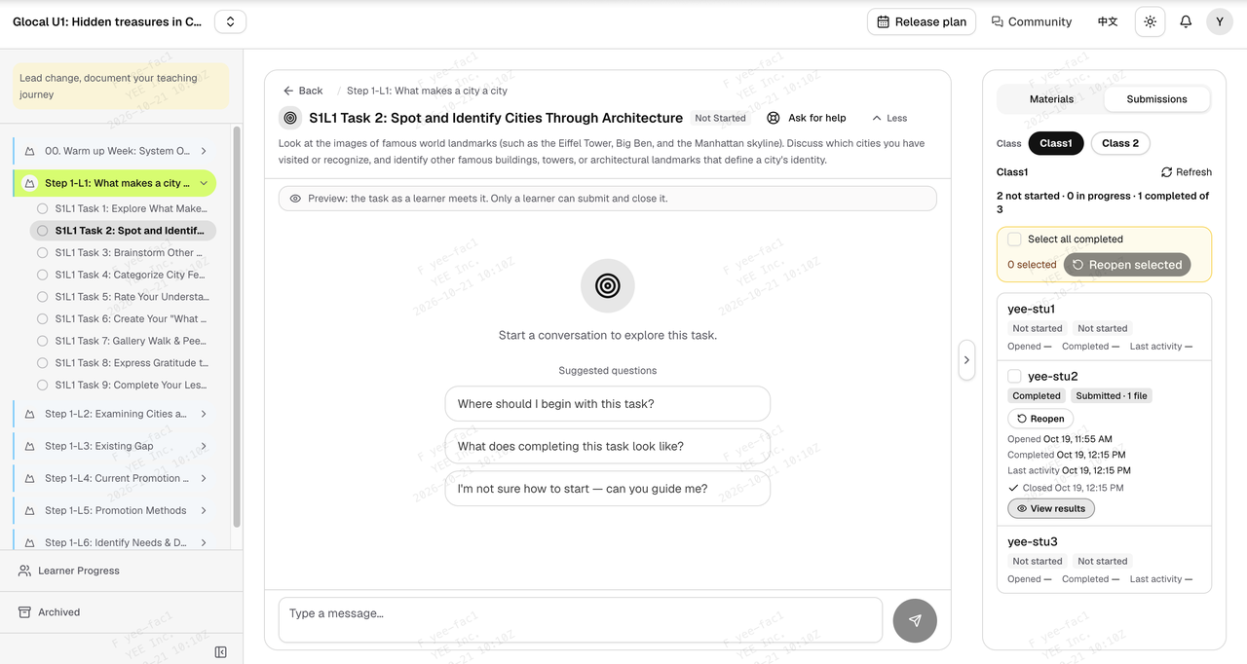
Task: Select S1L1 Task 7 radio circle
Action: [43, 341]
